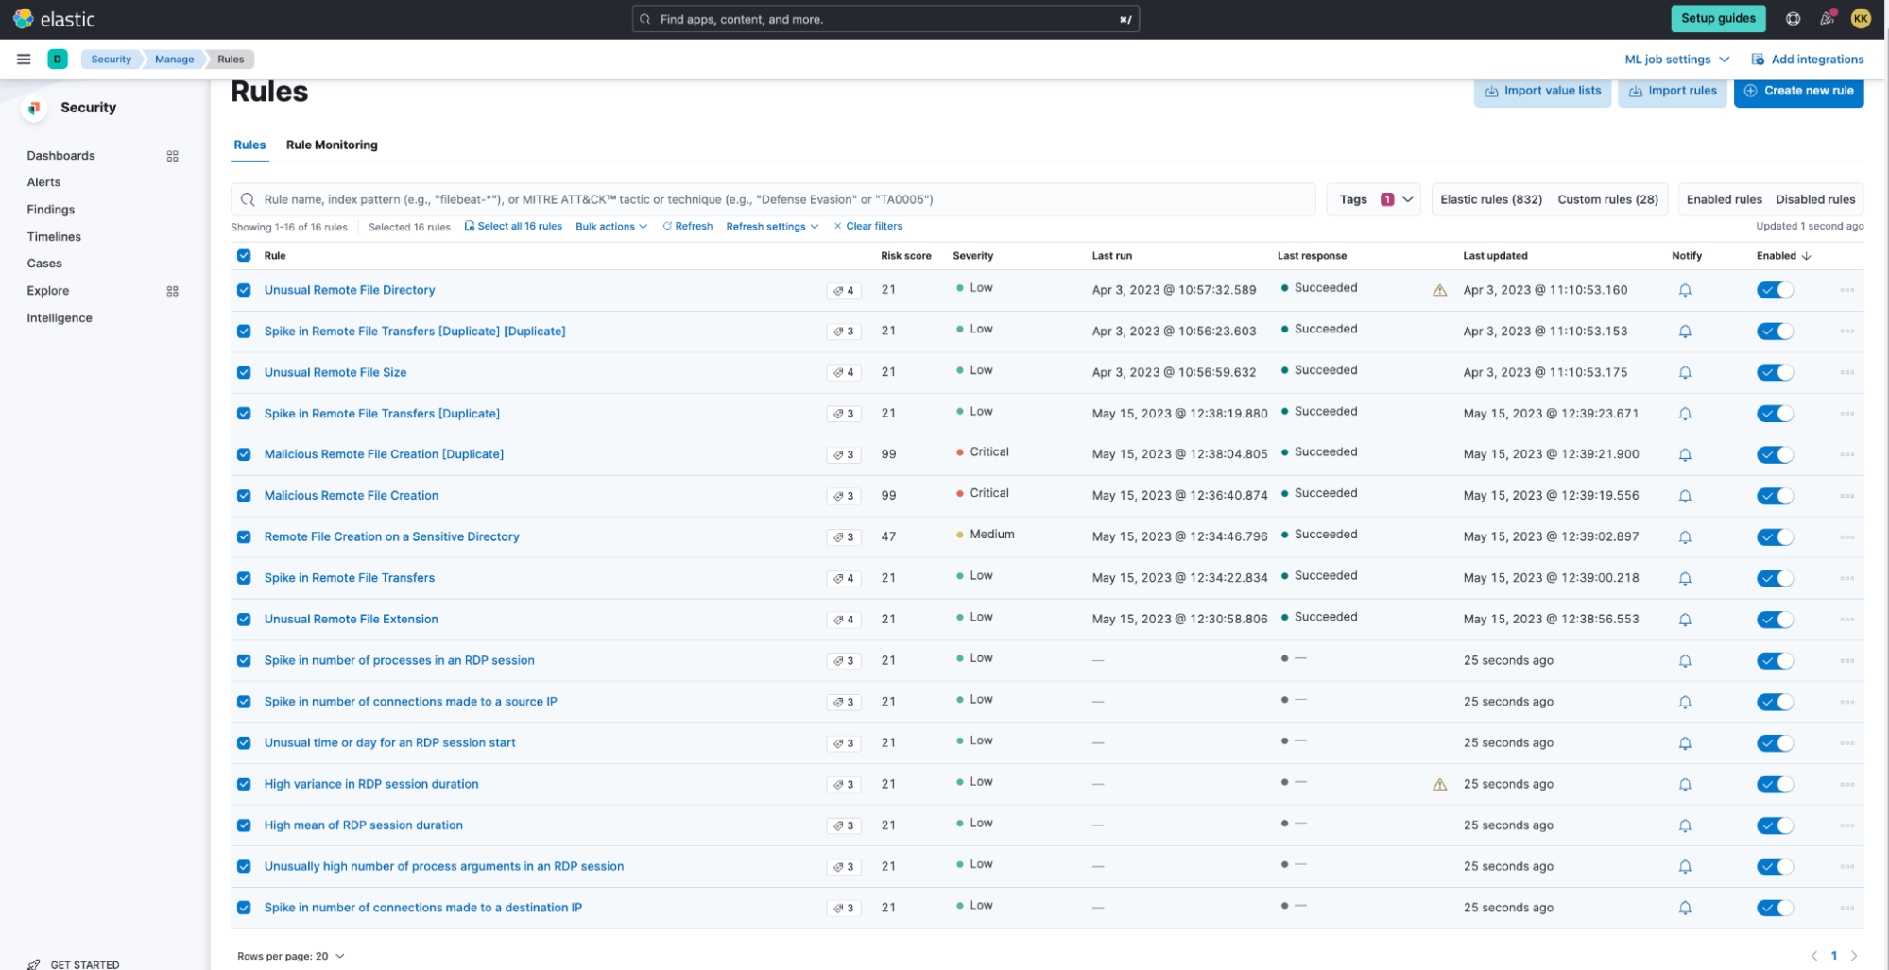
Task: Uncheck Unusual Remote File Directory checkbox
Action: click(244, 290)
